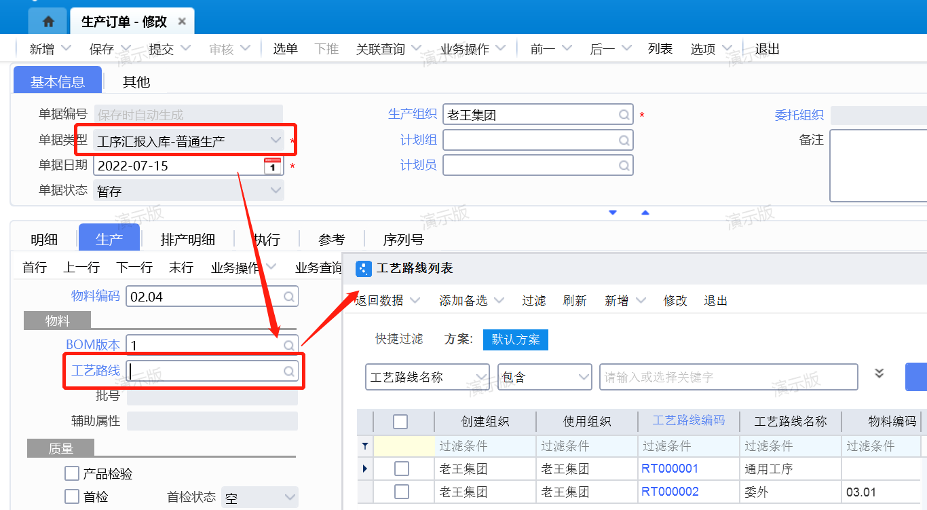
Task: Click search icon in 生产组织 field
Action: pyautogui.click(x=624, y=115)
